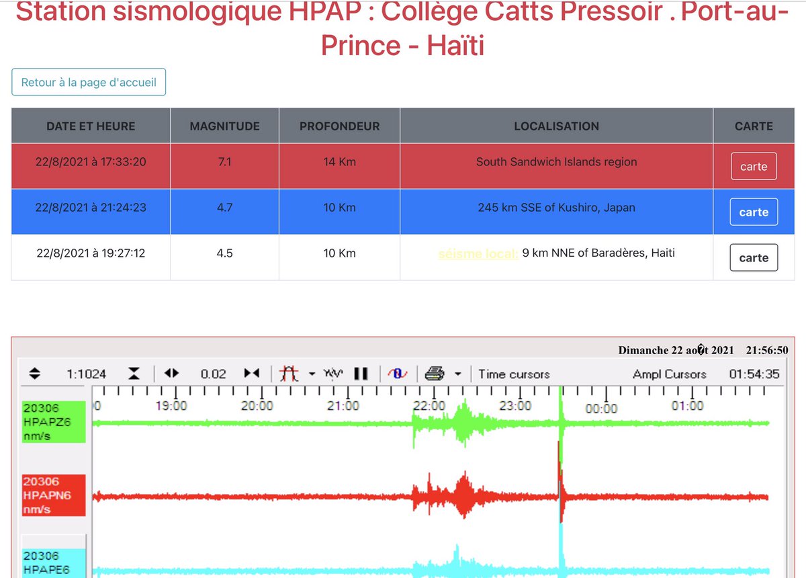
Task: Click the 0.02 time scale value
Action: coord(213,374)
